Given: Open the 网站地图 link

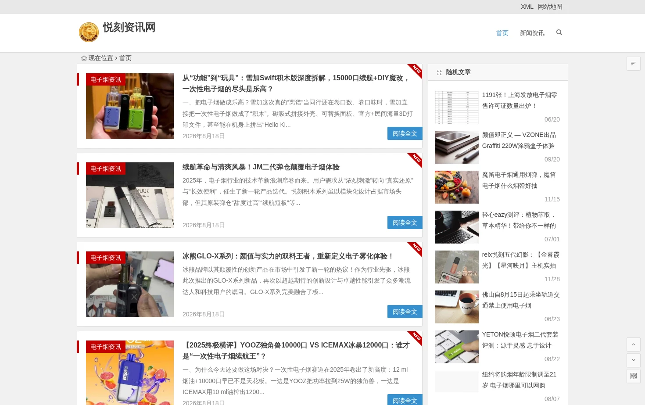Looking at the screenshot, I should click(x=550, y=7).
